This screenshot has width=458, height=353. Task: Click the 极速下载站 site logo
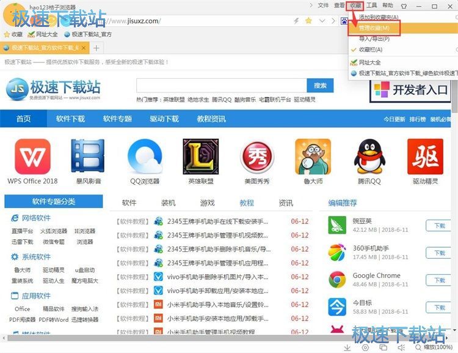pyautogui.click(x=53, y=89)
